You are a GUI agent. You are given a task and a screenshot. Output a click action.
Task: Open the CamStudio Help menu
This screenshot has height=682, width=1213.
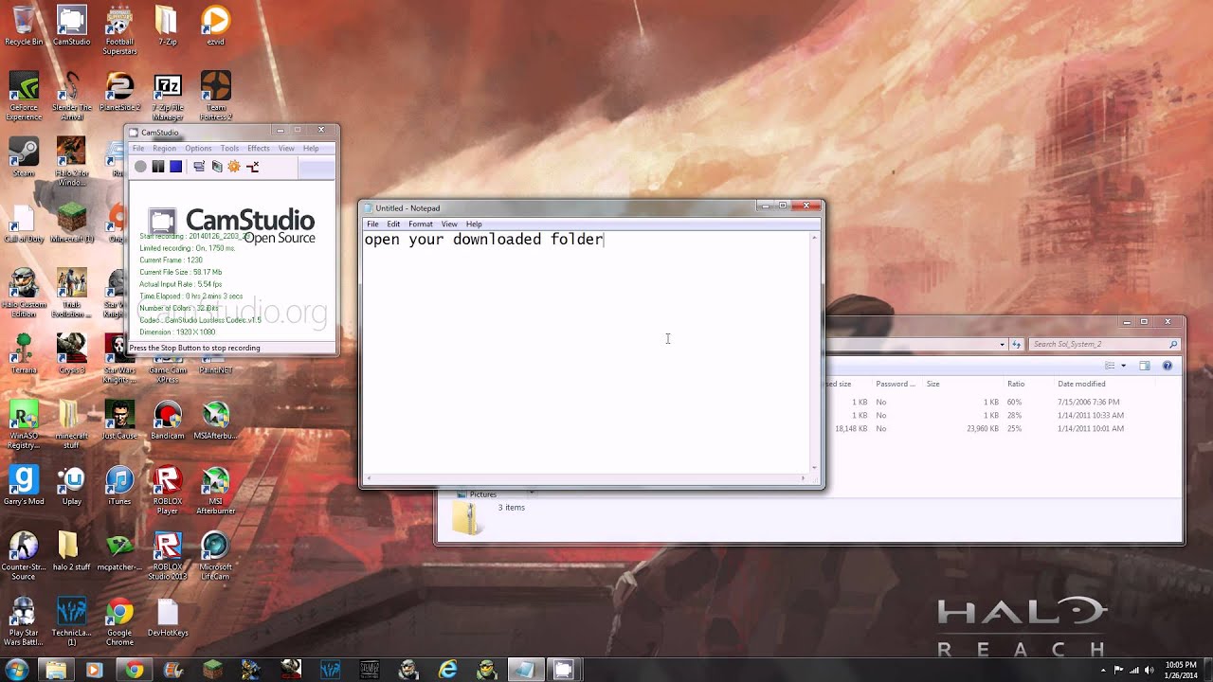(x=311, y=149)
